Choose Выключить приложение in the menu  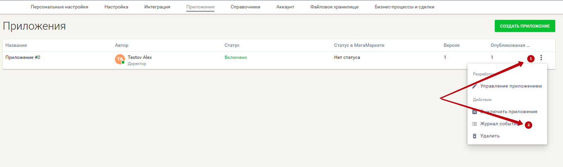508,112
